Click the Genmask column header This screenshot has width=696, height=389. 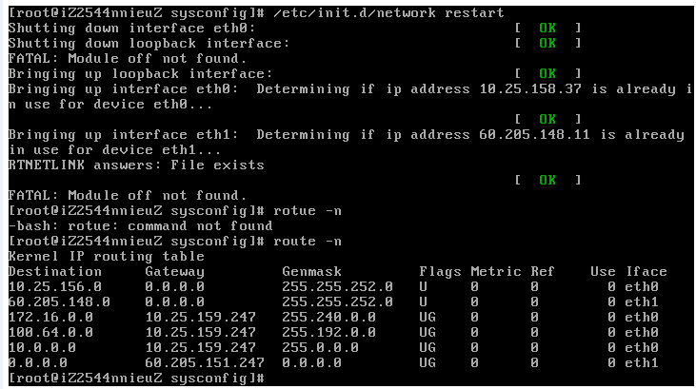point(311,271)
